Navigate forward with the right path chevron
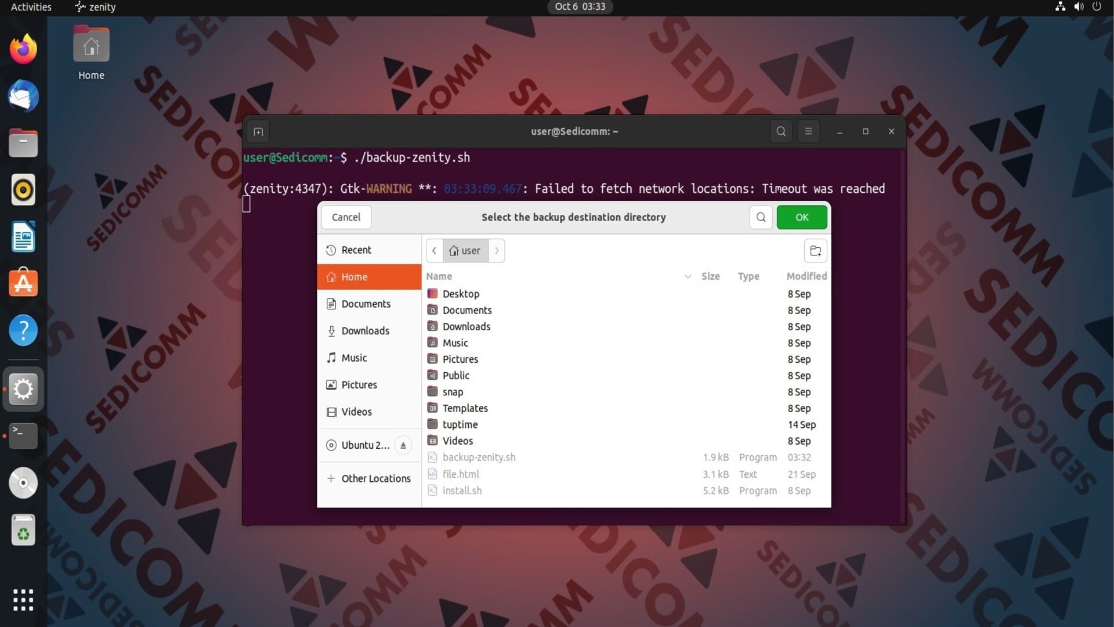 tap(497, 251)
